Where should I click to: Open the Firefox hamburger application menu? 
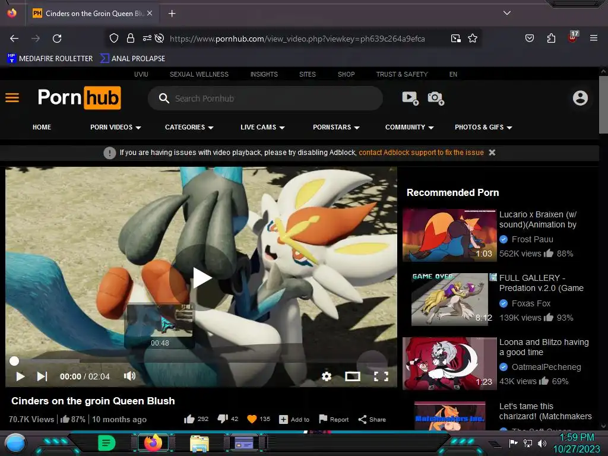pyautogui.click(x=593, y=38)
